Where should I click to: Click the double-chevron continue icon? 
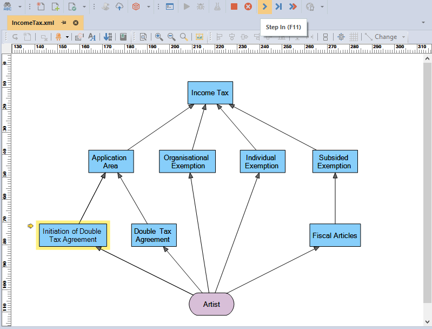point(293,6)
